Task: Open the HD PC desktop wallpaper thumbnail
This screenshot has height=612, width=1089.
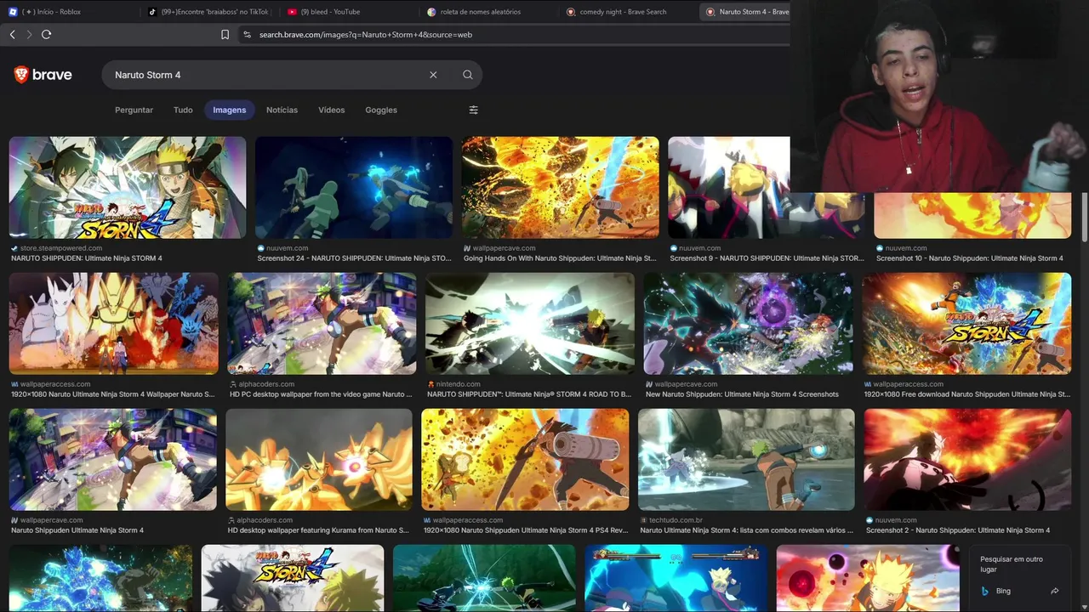Action: [x=322, y=323]
